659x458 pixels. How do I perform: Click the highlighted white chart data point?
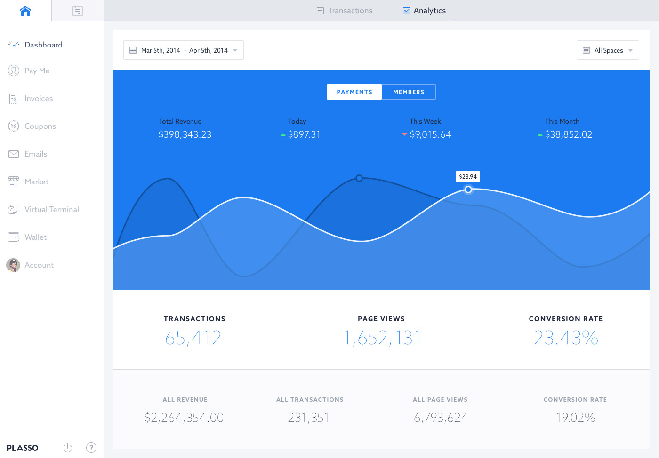coord(468,190)
